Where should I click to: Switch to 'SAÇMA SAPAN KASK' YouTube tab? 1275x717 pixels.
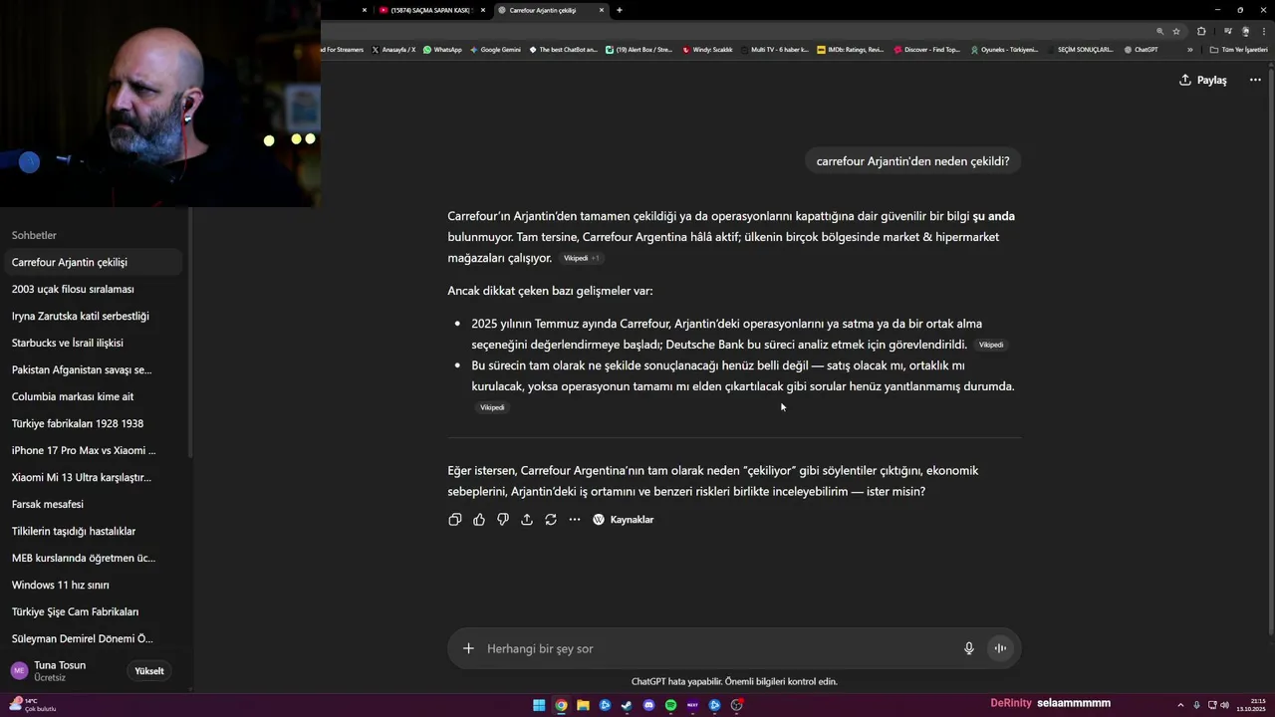[428, 10]
